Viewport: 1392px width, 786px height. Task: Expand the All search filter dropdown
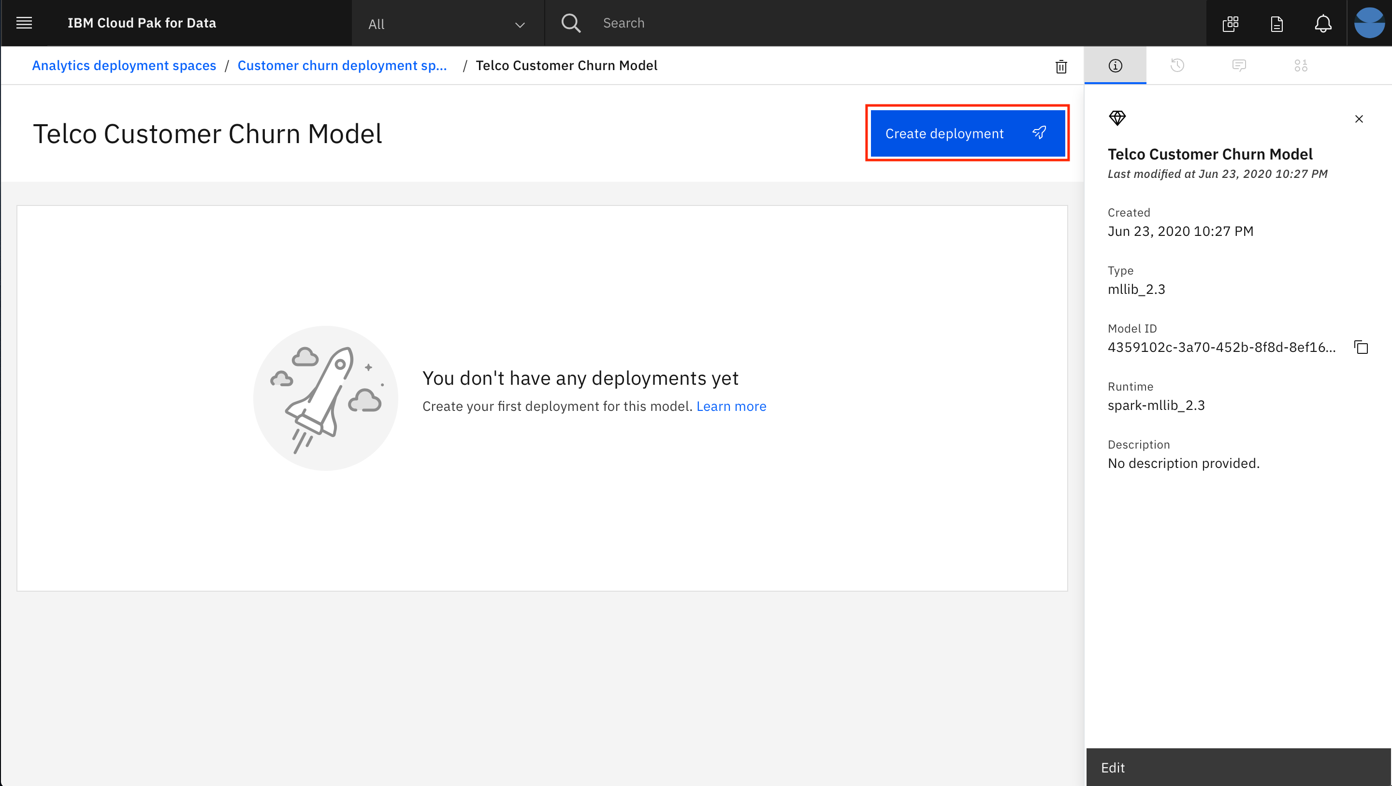(447, 24)
